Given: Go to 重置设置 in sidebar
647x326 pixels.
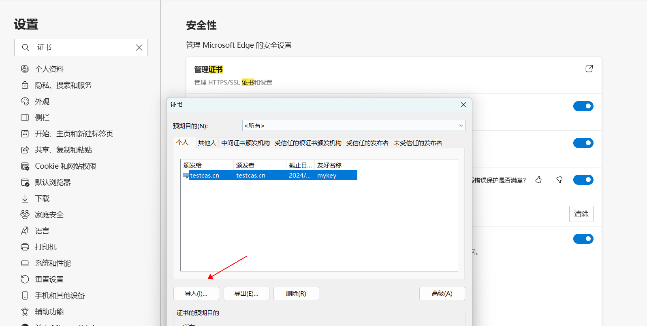Looking at the screenshot, I should pyautogui.click(x=49, y=279).
